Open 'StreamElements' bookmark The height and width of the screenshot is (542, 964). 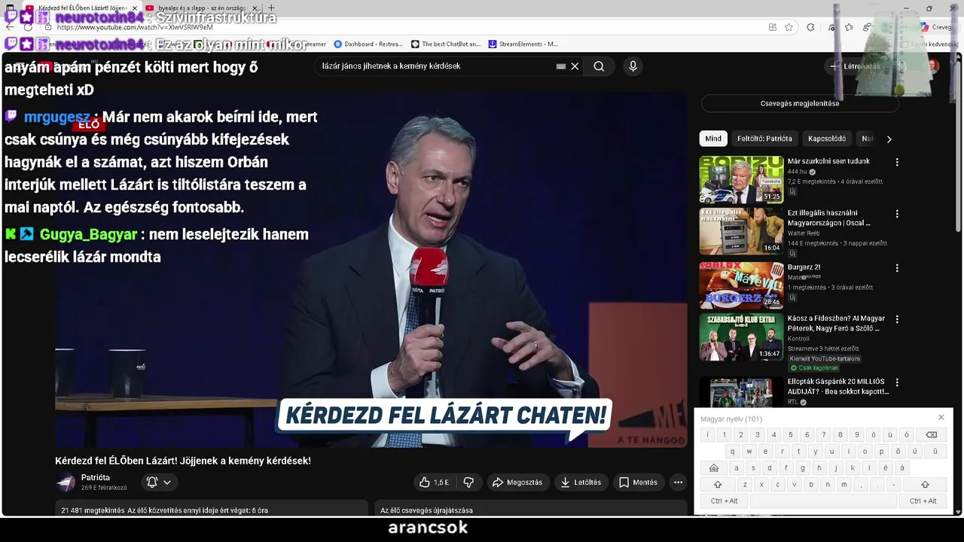pos(523,44)
